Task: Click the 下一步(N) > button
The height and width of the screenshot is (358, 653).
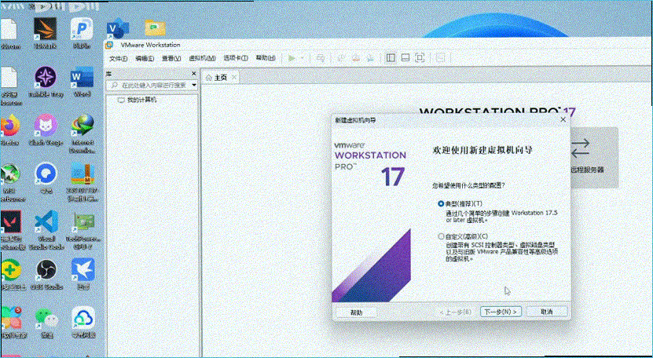Action: tap(501, 312)
